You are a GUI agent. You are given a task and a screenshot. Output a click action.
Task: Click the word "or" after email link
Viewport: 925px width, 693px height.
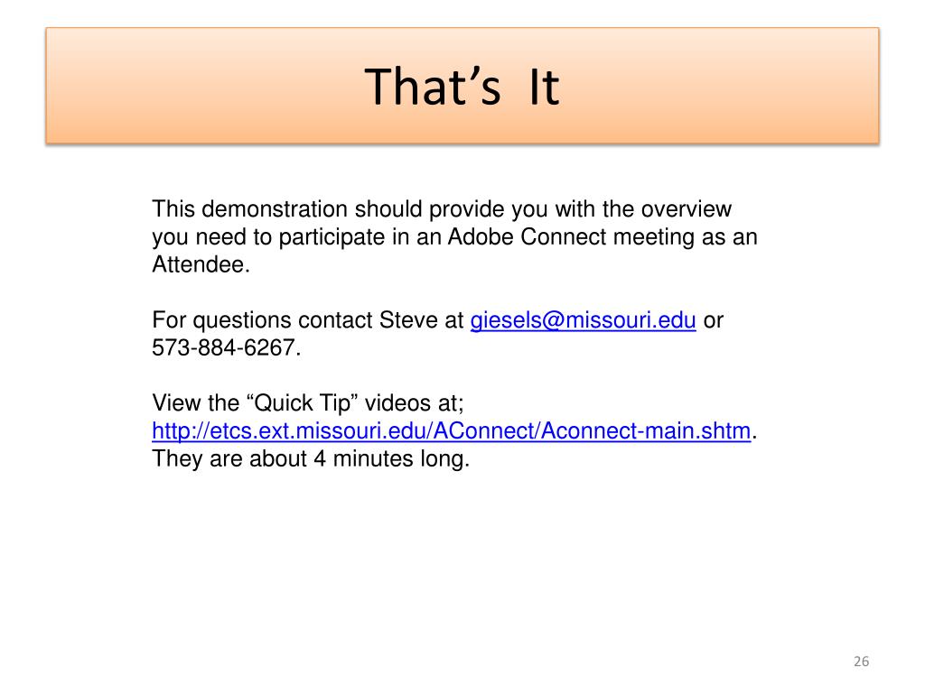[x=714, y=322]
